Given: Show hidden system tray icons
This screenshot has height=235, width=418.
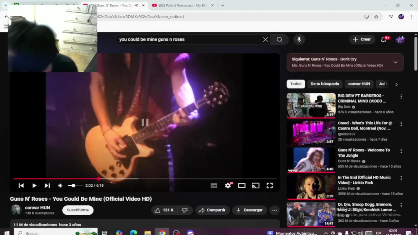Looking at the screenshot, I should (326, 233).
